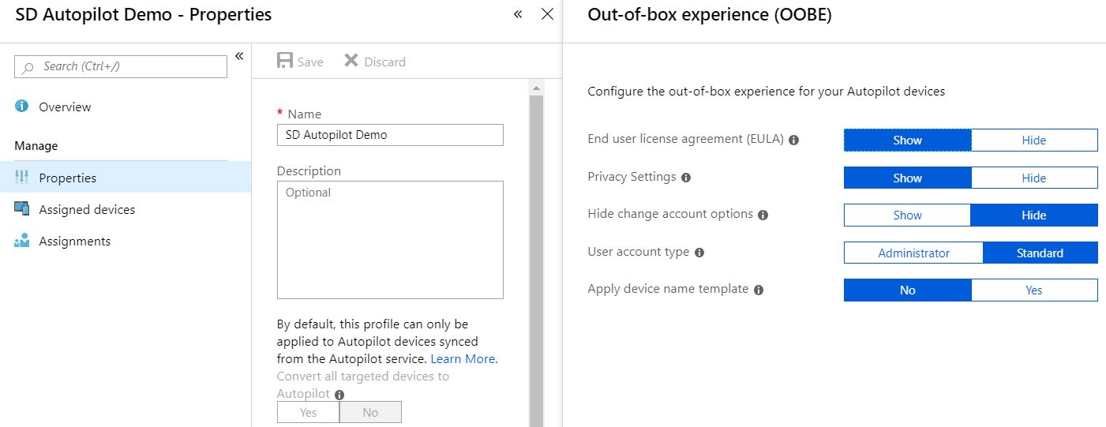Screen dimensions: 1106x427
Task: Click the SD Autopilot Demo - Properties title
Action: click(144, 14)
